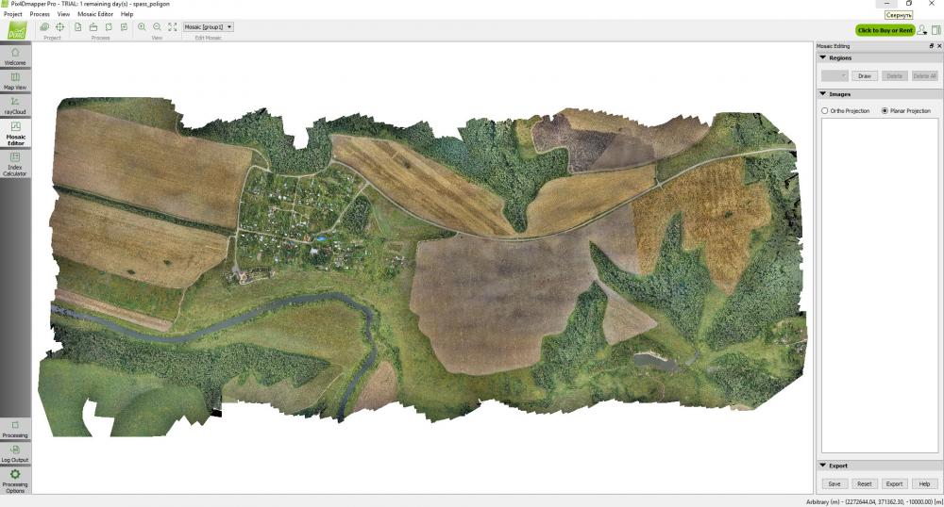Switch to Map View in the sidebar

point(15,81)
